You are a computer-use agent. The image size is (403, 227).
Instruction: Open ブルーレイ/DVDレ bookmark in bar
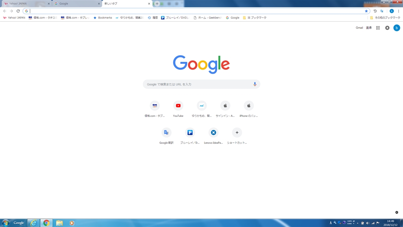(175, 18)
